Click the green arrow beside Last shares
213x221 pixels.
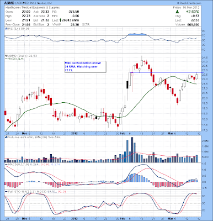click(61, 20)
